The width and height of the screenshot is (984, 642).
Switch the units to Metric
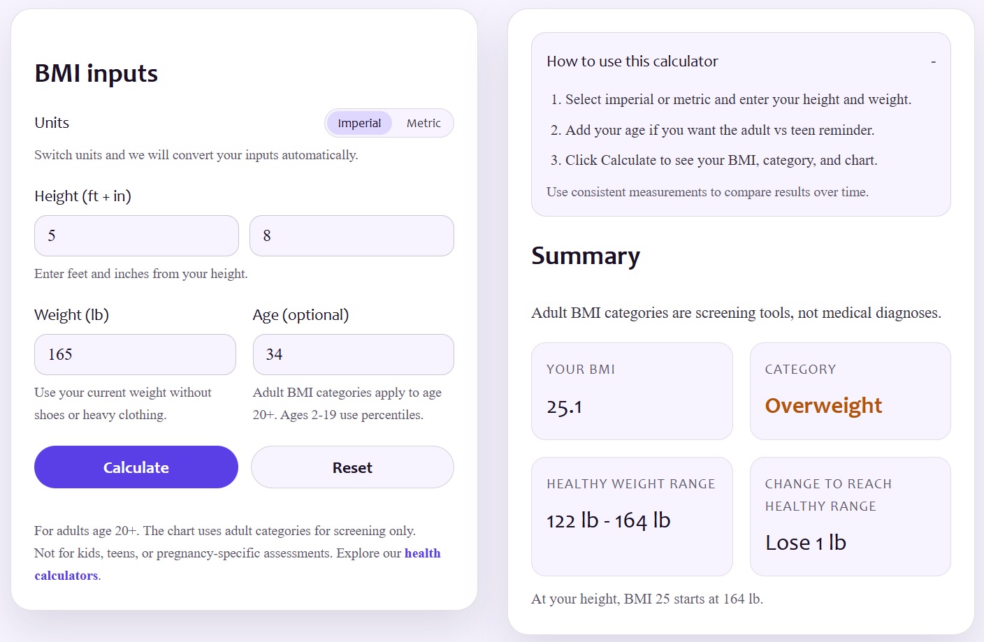(x=424, y=122)
